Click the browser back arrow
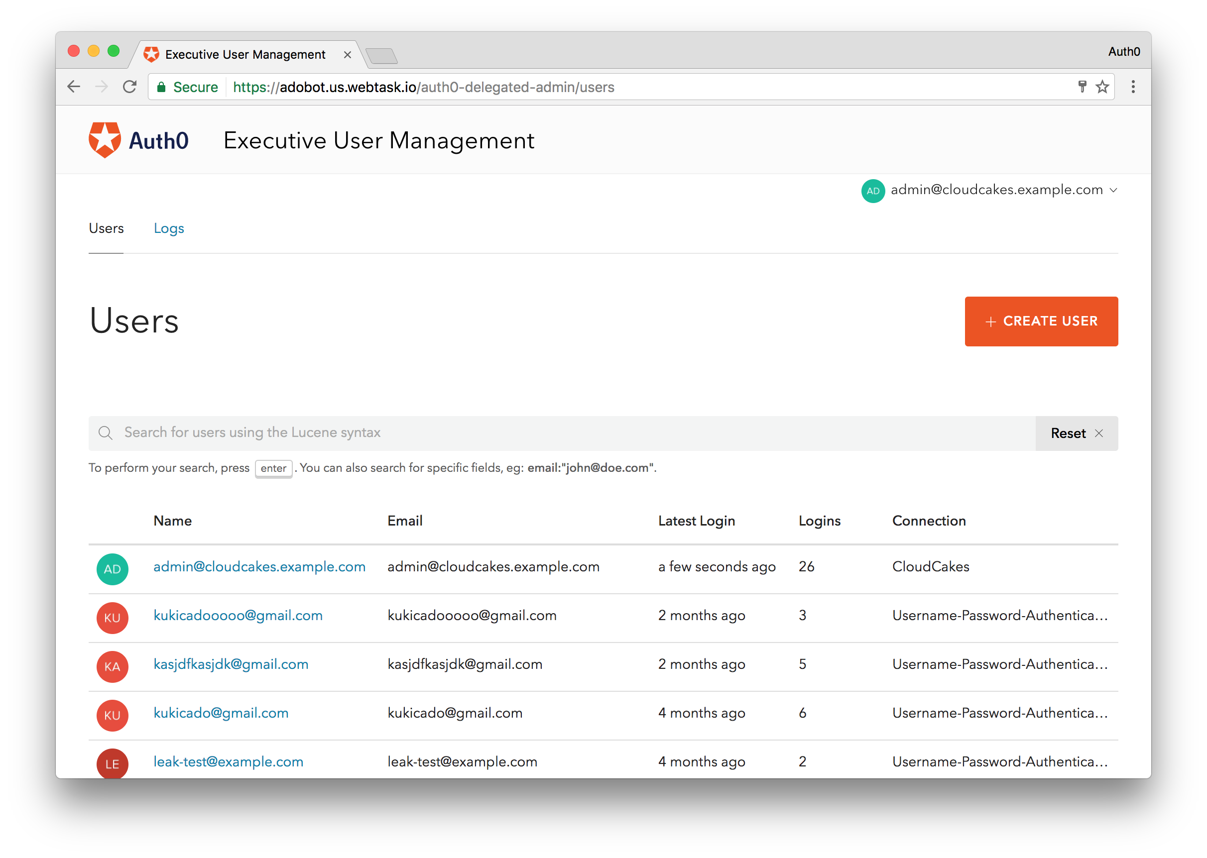This screenshot has width=1207, height=858. [74, 87]
